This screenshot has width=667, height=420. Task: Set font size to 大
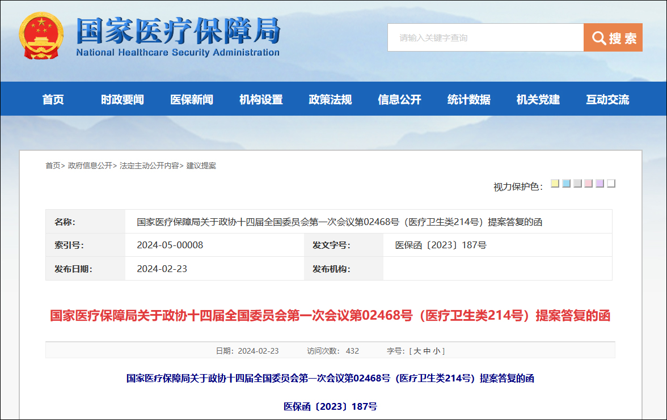tap(417, 351)
